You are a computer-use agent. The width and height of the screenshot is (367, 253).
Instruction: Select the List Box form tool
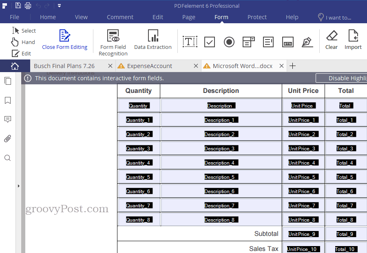(x=268, y=42)
